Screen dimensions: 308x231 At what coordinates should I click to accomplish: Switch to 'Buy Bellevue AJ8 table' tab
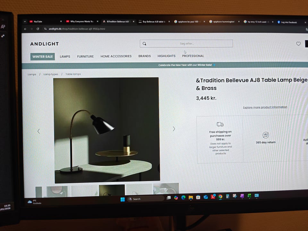click(x=154, y=21)
